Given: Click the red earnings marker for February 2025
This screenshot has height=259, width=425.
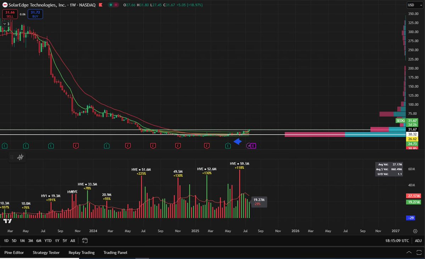Looking at the screenshot, I should click(x=207, y=146).
